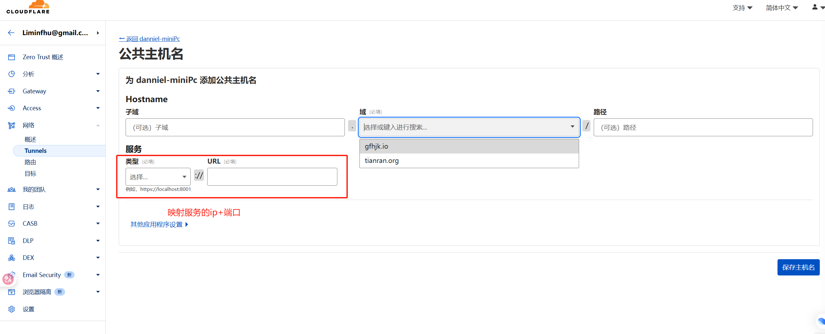Open the 设置 sidebar item
The height and width of the screenshot is (334, 825).
click(29, 309)
